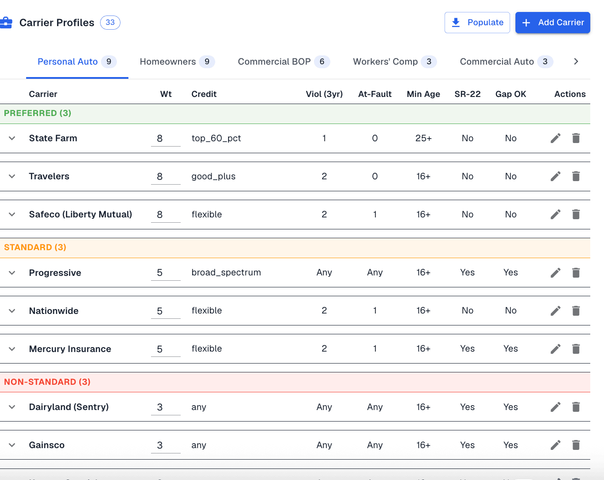
Task: Open the Personal Auto tab
Action: click(x=77, y=62)
